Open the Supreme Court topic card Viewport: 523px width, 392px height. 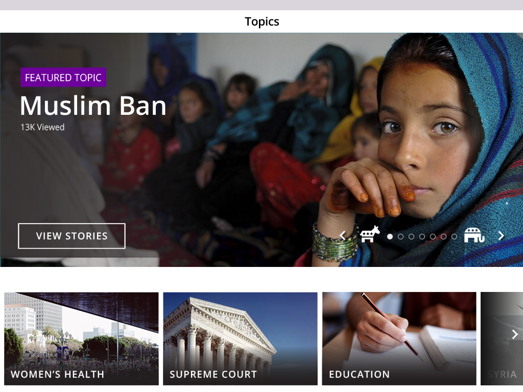pos(240,339)
